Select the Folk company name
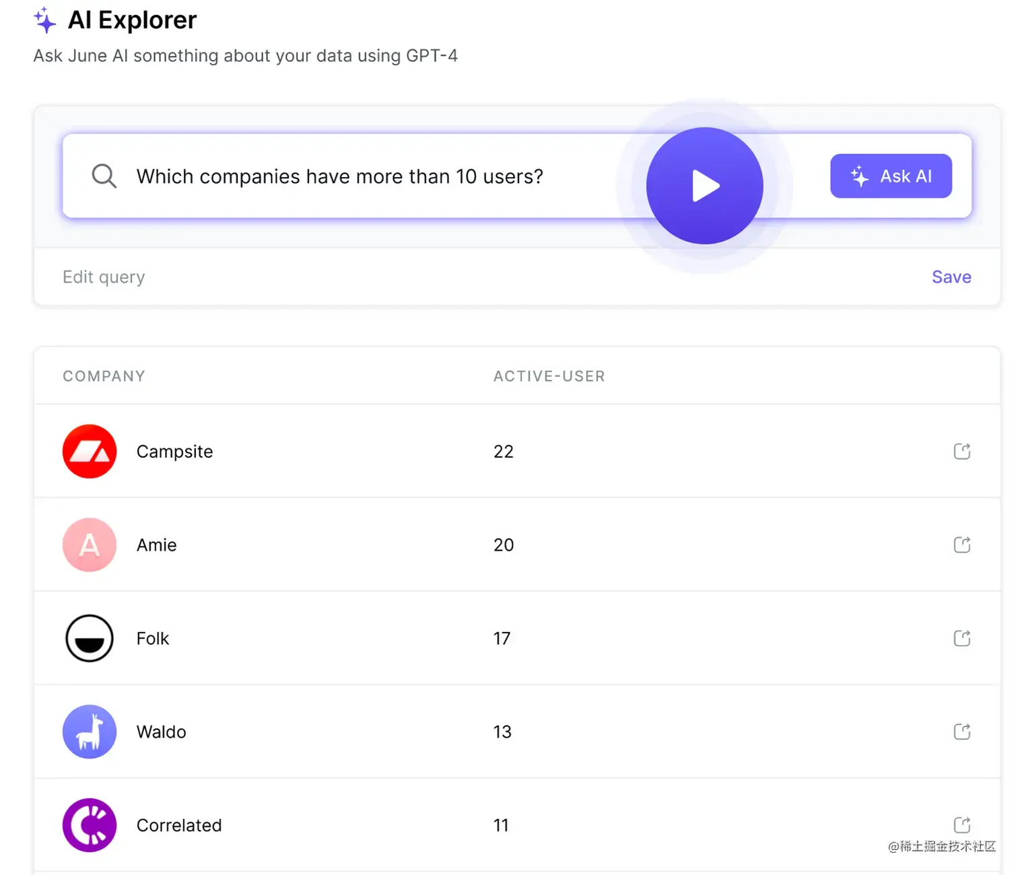Screen dimensions: 1018x875 [x=153, y=639]
